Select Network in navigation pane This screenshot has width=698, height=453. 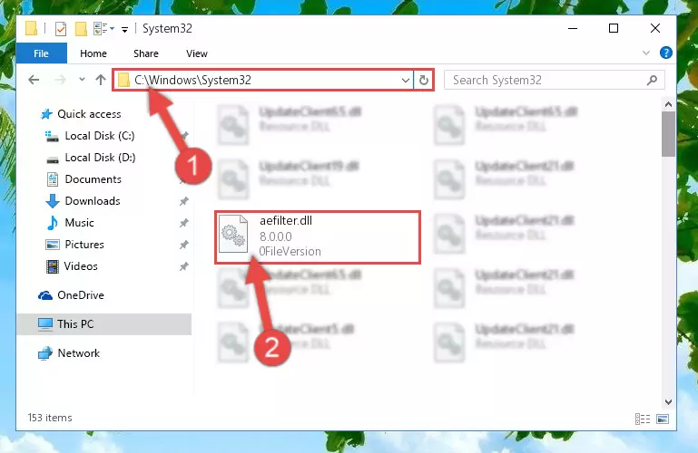coord(79,353)
